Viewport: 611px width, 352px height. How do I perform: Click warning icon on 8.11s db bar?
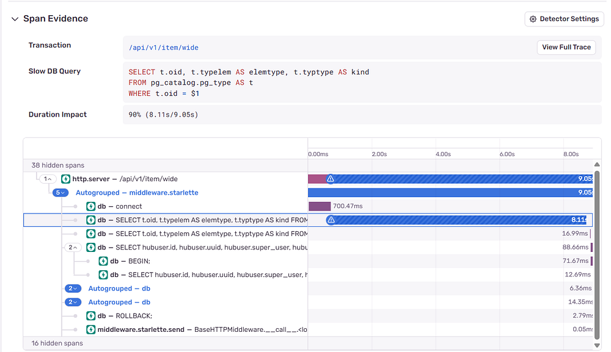(331, 220)
